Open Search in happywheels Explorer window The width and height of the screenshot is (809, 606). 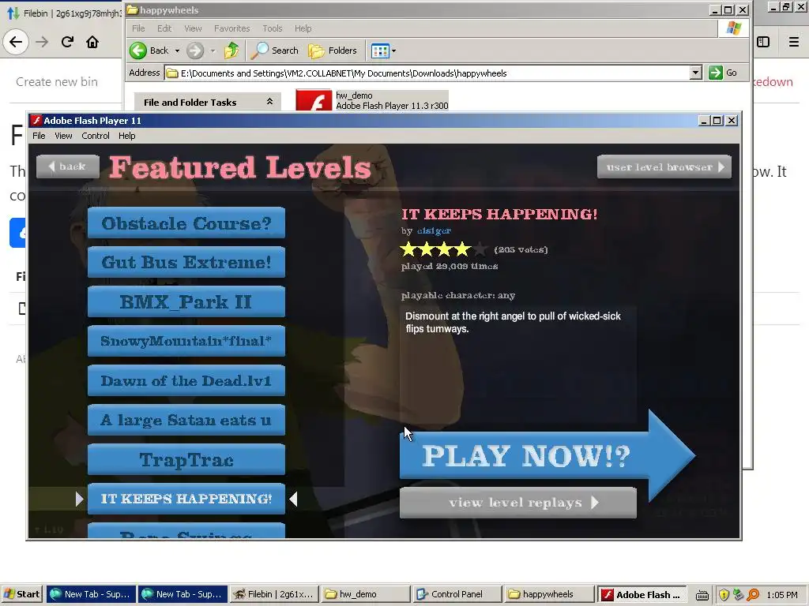coord(274,50)
